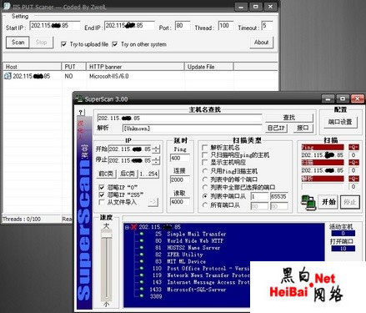The width and height of the screenshot is (366, 313).
Task: Click the networked computers icon near 开始 button
Action: coord(308,202)
